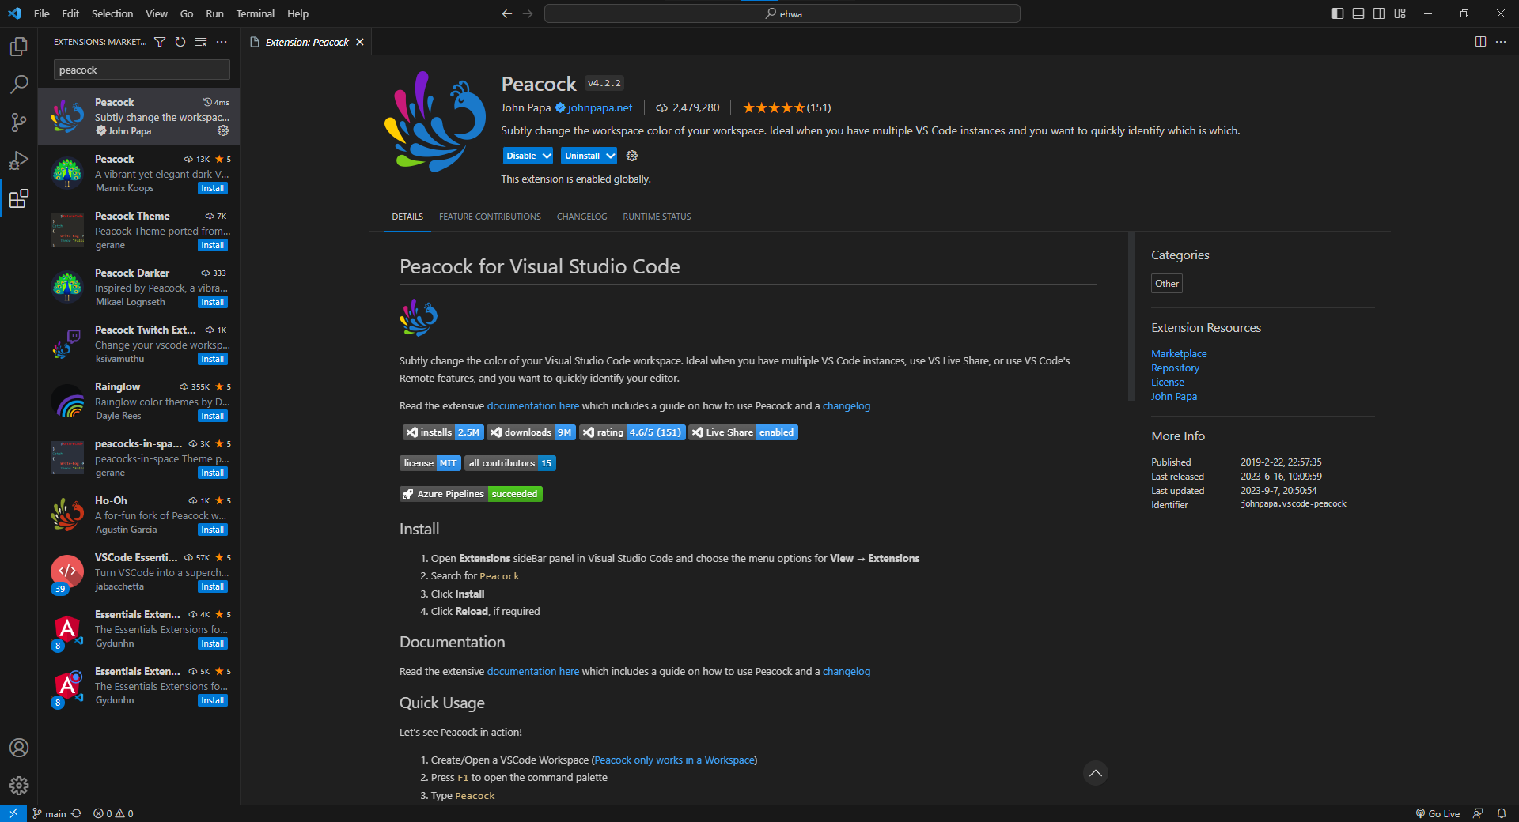Open the Terminal menu

pos(255,13)
